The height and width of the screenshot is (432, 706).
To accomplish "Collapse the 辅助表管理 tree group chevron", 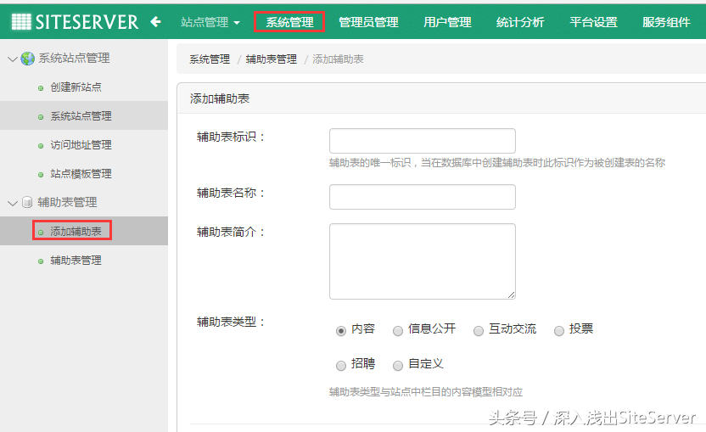I will (13, 203).
